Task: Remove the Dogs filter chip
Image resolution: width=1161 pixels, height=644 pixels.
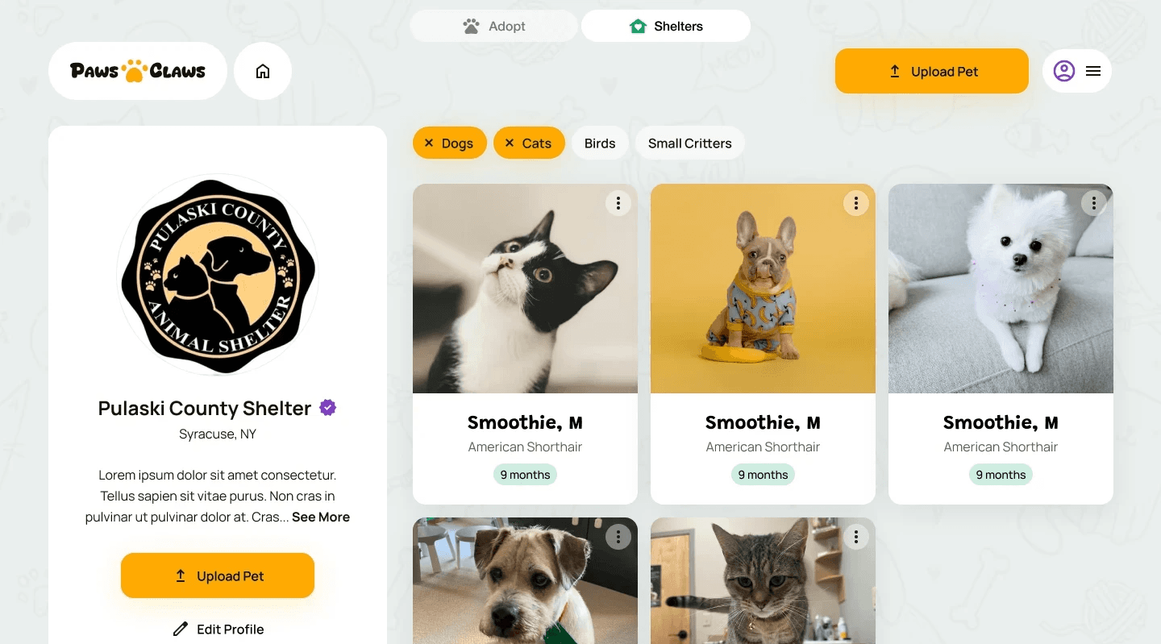Action: pyautogui.click(x=449, y=143)
